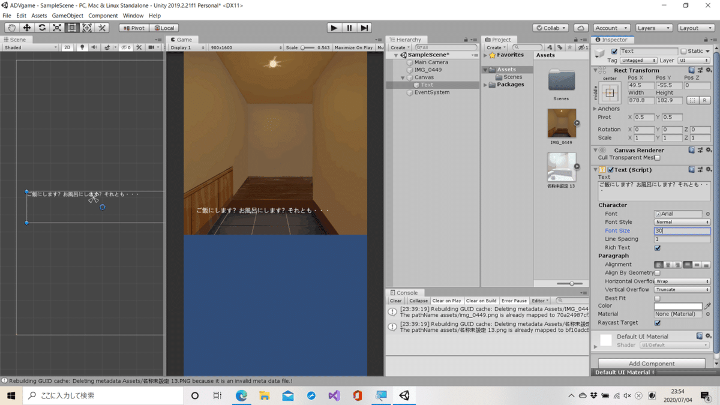Toggle the Text object active checkbox
This screenshot has height=405, width=720.
pyautogui.click(x=614, y=52)
